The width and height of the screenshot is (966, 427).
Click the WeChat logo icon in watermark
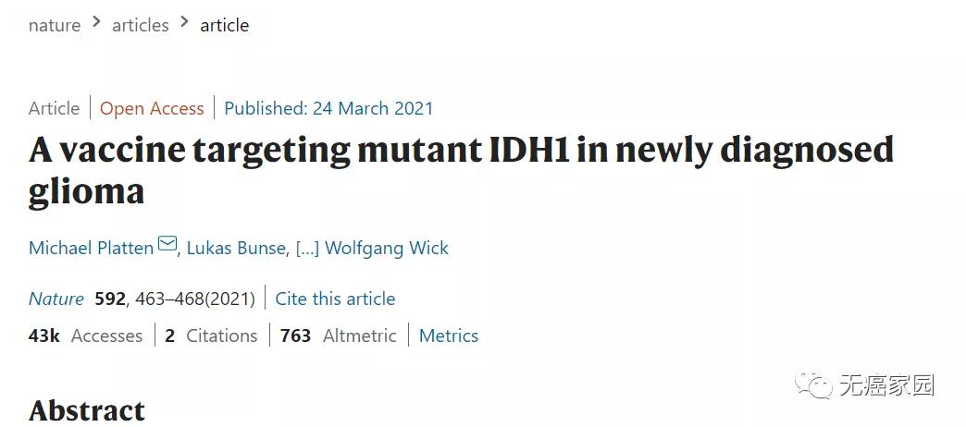point(818,384)
